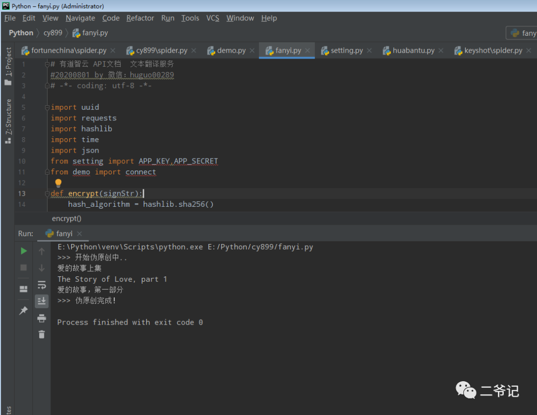Click the up arrow in Run panel

click(42, 251)
